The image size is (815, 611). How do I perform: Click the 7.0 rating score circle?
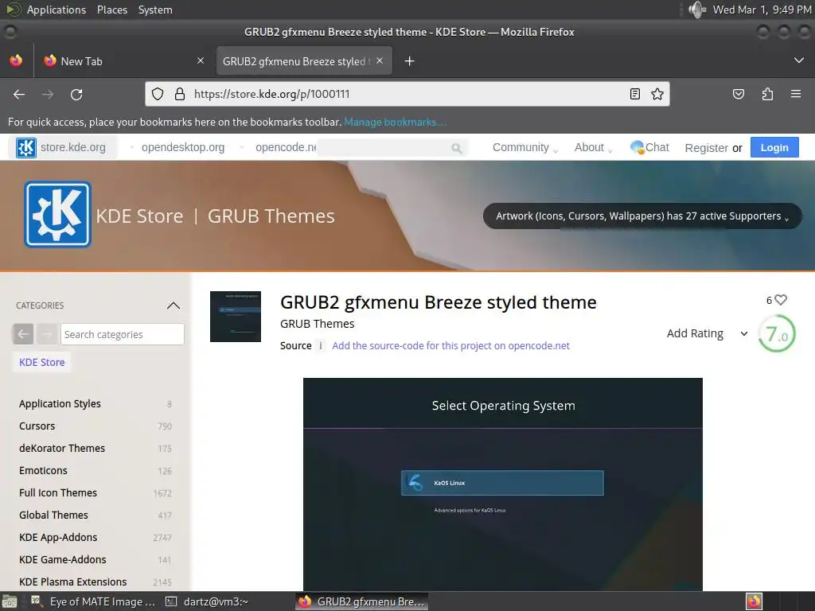(x=777, y=334)
